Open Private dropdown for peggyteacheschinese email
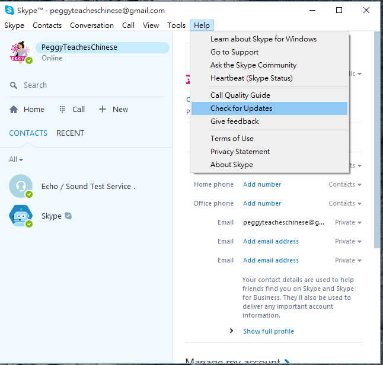Screen dimensions: 383x365 point(348,222)
